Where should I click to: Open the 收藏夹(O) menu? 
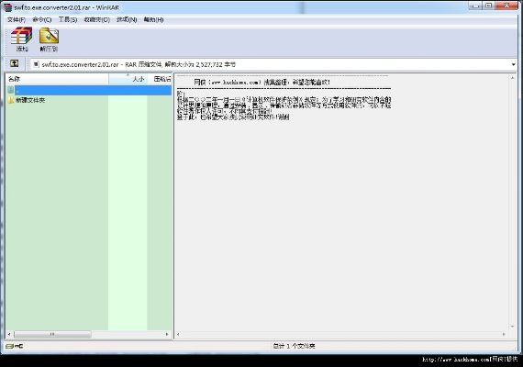coord(96,19)
